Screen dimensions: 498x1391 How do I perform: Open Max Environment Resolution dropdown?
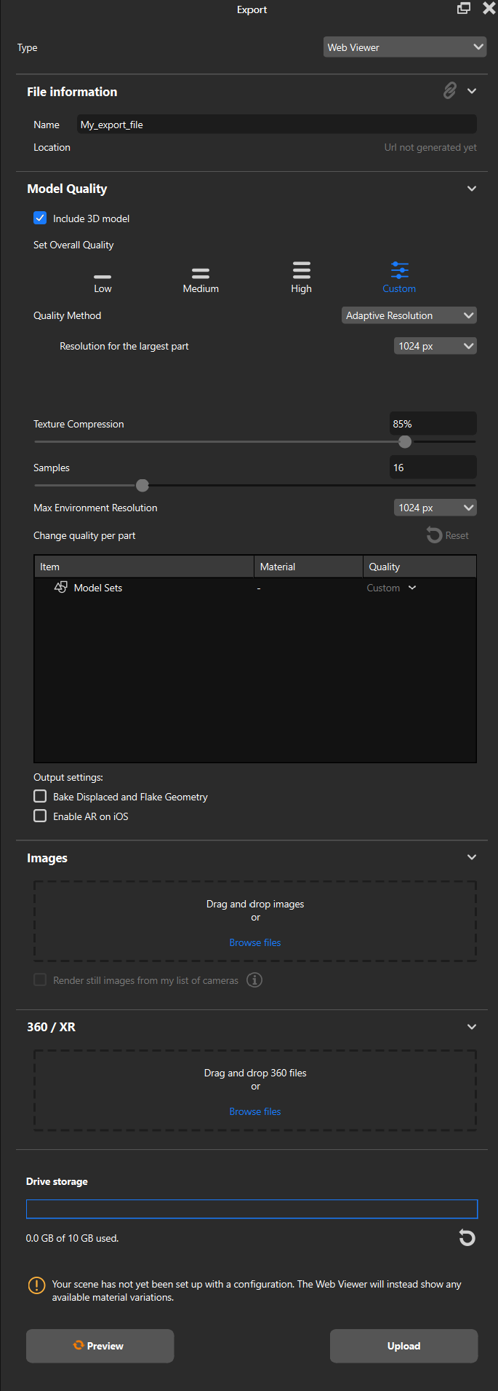(x=435, y=508)
